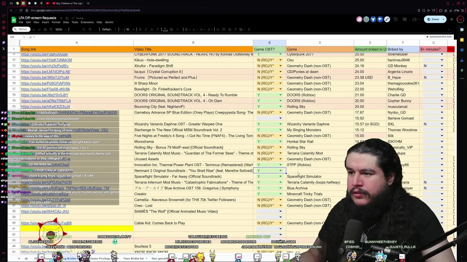
Task: Open Game OST dropdown for Creator row
Action: [x=281, y=194]
